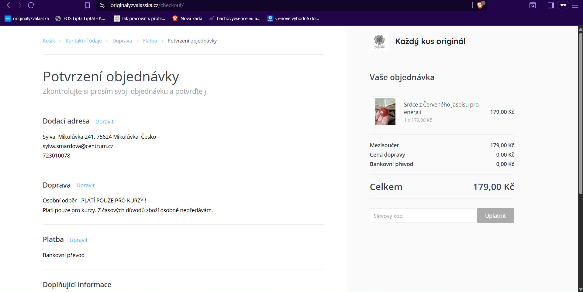Click Upravit next to Dodací adresa
This screenshot has height=292, width=583.
coord(104,121)
